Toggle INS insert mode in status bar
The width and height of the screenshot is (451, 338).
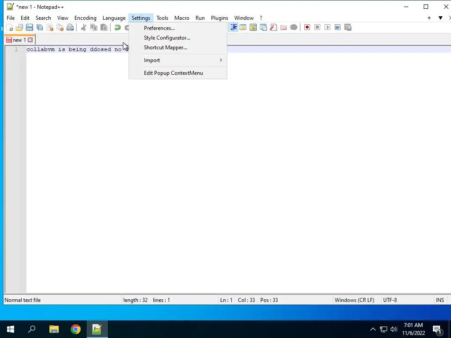click(x=440, y=300)
